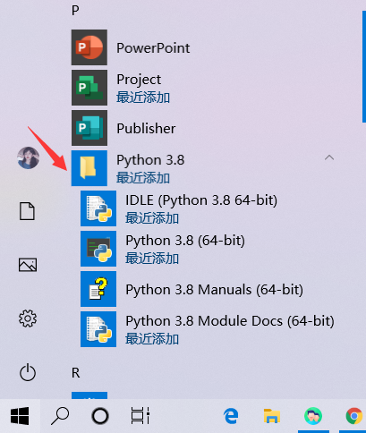The image size is (366, 433).
Task: Click the Python 3.8 folder icon
Action: pyautogui.click(x=89, y=168)
